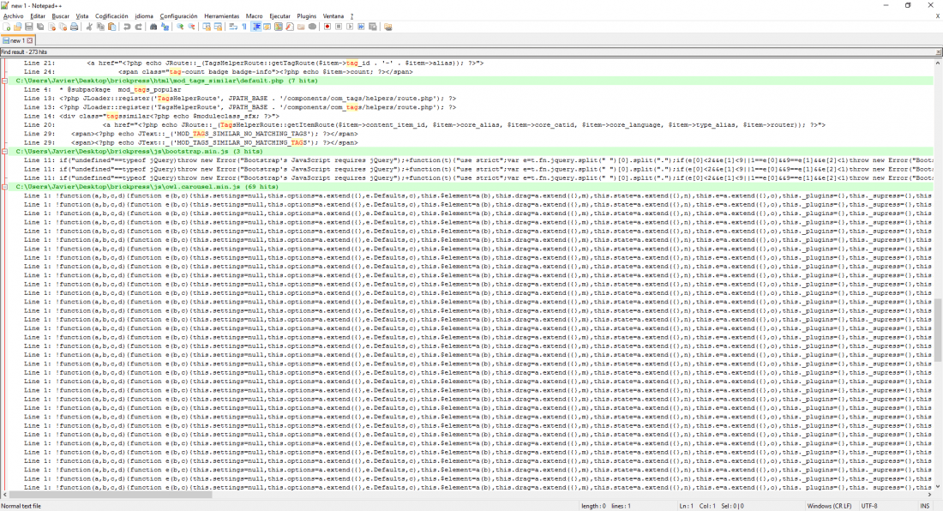
Task: Open the Archivo menu
Action: click(x=13, y=16)
